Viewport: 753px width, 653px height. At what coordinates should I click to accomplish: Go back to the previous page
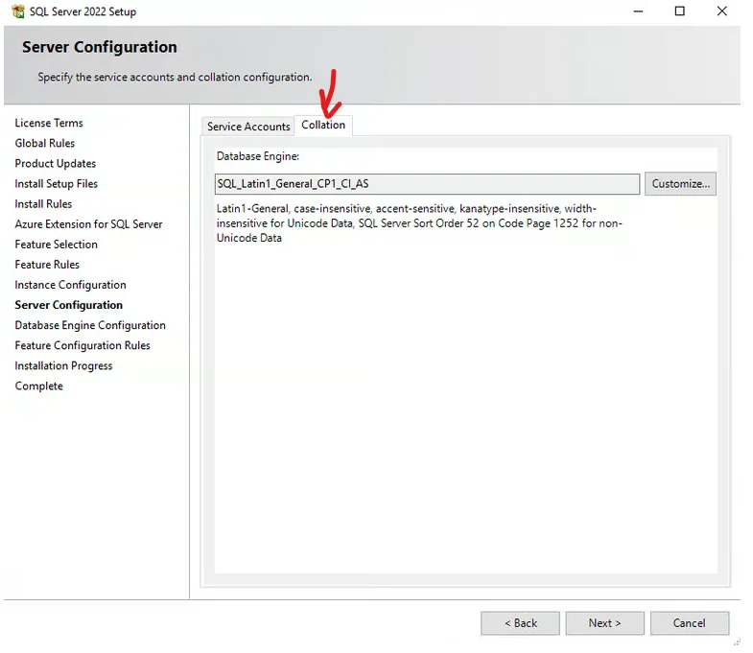(520, 623)
